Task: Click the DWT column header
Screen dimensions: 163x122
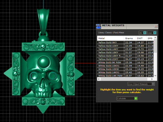Action: [x=141, y=38]
